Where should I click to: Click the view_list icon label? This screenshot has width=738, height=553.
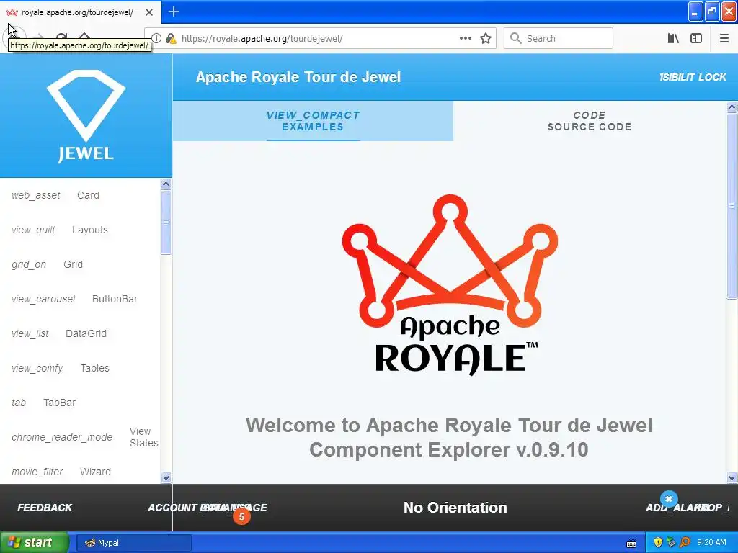coord(30,333)
